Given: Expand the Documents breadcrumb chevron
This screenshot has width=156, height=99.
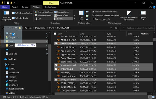Looking at the screenshot, I should coord(47,28).
